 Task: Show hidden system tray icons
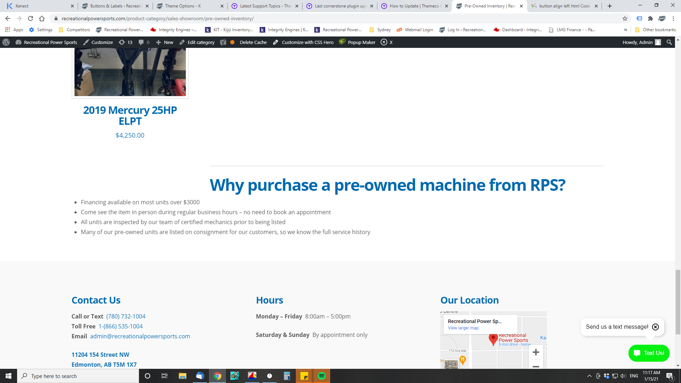pos(589,376)
